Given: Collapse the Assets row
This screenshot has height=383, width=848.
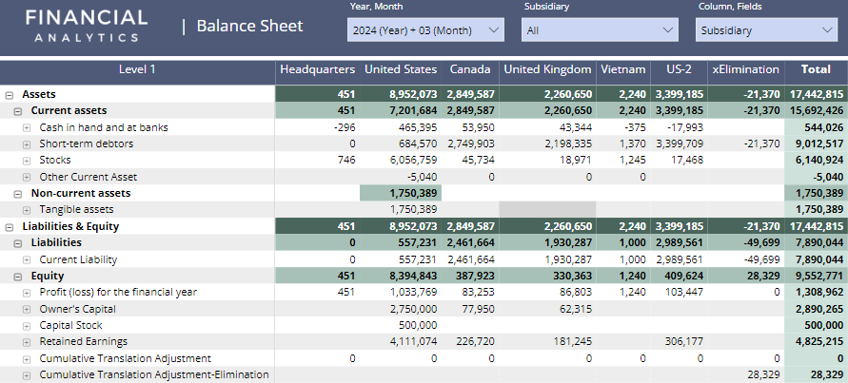Looking at the screenshot, I should [x=9, y=95].
